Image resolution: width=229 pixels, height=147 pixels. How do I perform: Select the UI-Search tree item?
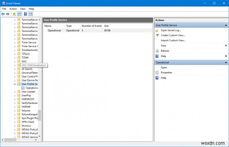(x=27, y=69)
